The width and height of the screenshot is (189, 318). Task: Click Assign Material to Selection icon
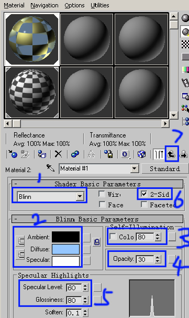(x=42, y=154)
